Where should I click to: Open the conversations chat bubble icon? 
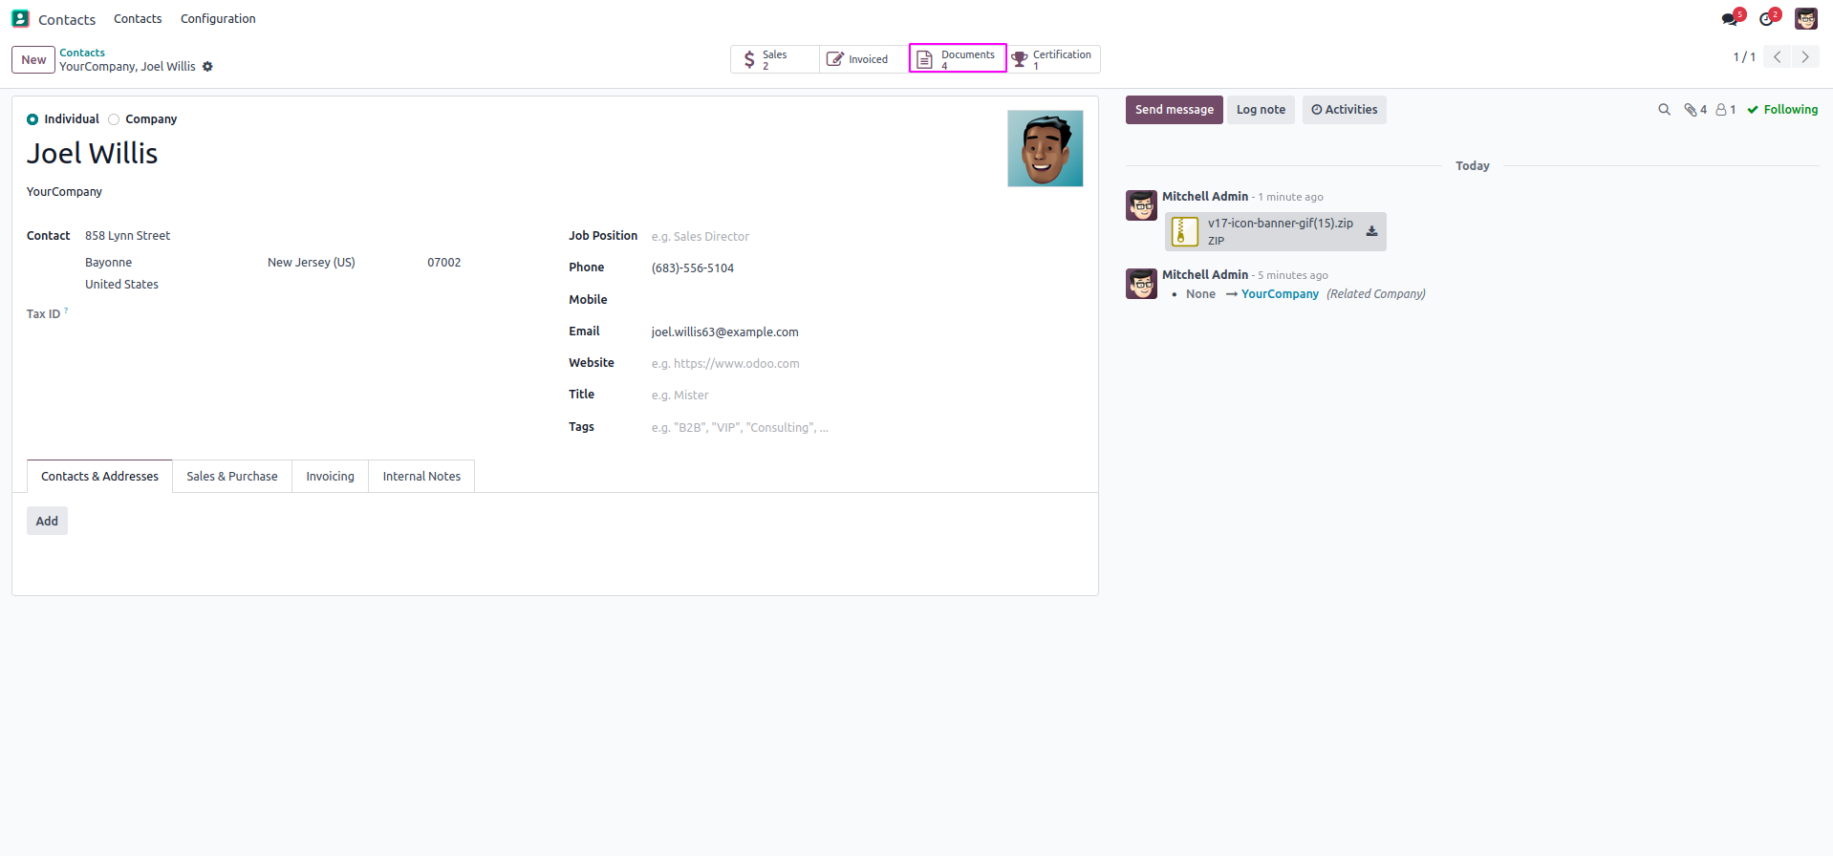1730,18
